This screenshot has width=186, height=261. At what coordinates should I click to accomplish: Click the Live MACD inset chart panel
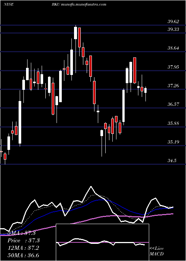102,242
